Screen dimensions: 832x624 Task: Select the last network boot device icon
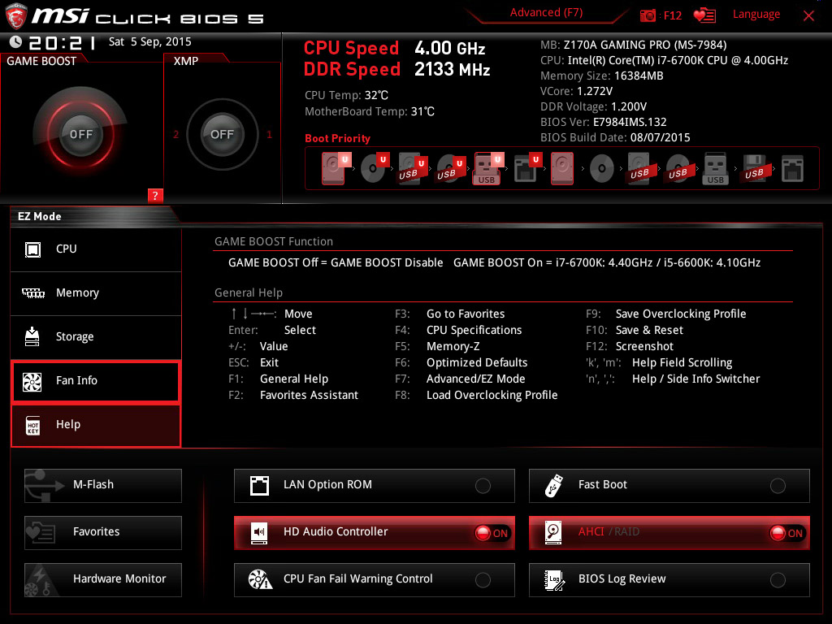[792, 169]
